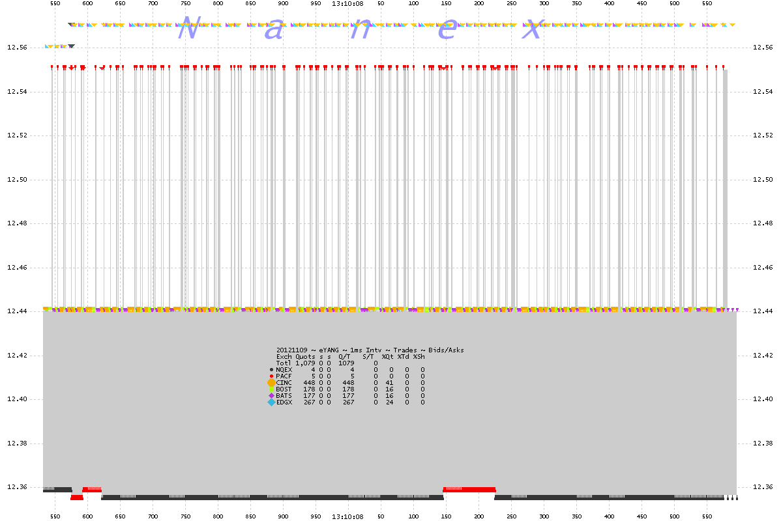Click the %Qt column header
The height and width of the screenshot is (521, 781).
pos(387,357)
